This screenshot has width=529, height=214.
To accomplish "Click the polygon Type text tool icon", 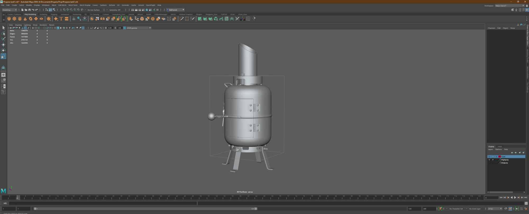I will click(61, 19).
